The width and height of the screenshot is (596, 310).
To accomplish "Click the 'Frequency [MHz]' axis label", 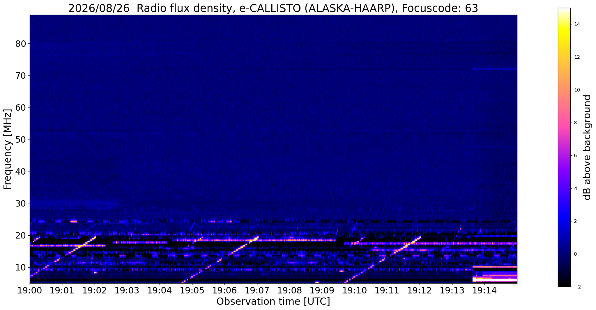I will click(8, 149).
